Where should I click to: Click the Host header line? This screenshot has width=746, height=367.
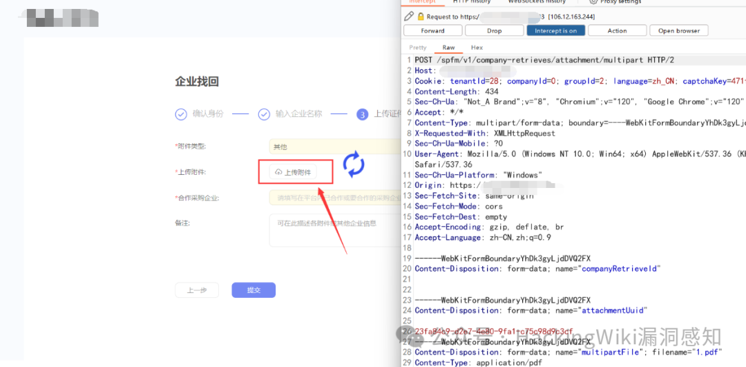click(466, 70)
